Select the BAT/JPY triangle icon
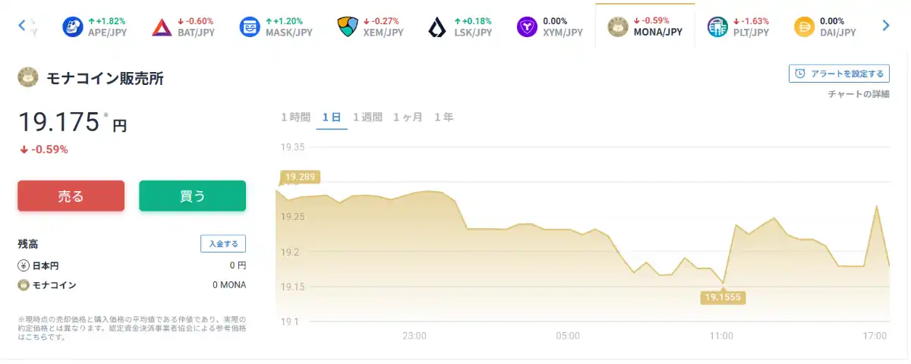The image size is (911, 364). click(162, 27)
